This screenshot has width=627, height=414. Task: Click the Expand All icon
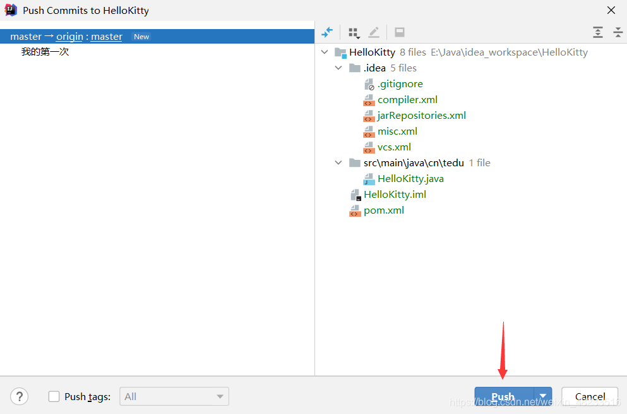[598, 32]
